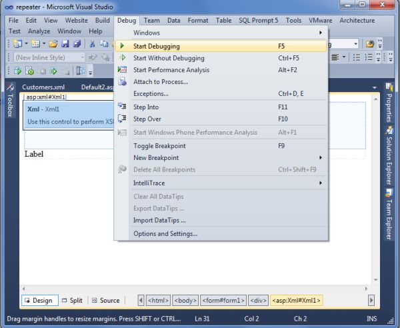Click the bulleted list toolbar icon
Image resolution: width=400 pixels, height=328 pixels.
(x=357, y=57)
